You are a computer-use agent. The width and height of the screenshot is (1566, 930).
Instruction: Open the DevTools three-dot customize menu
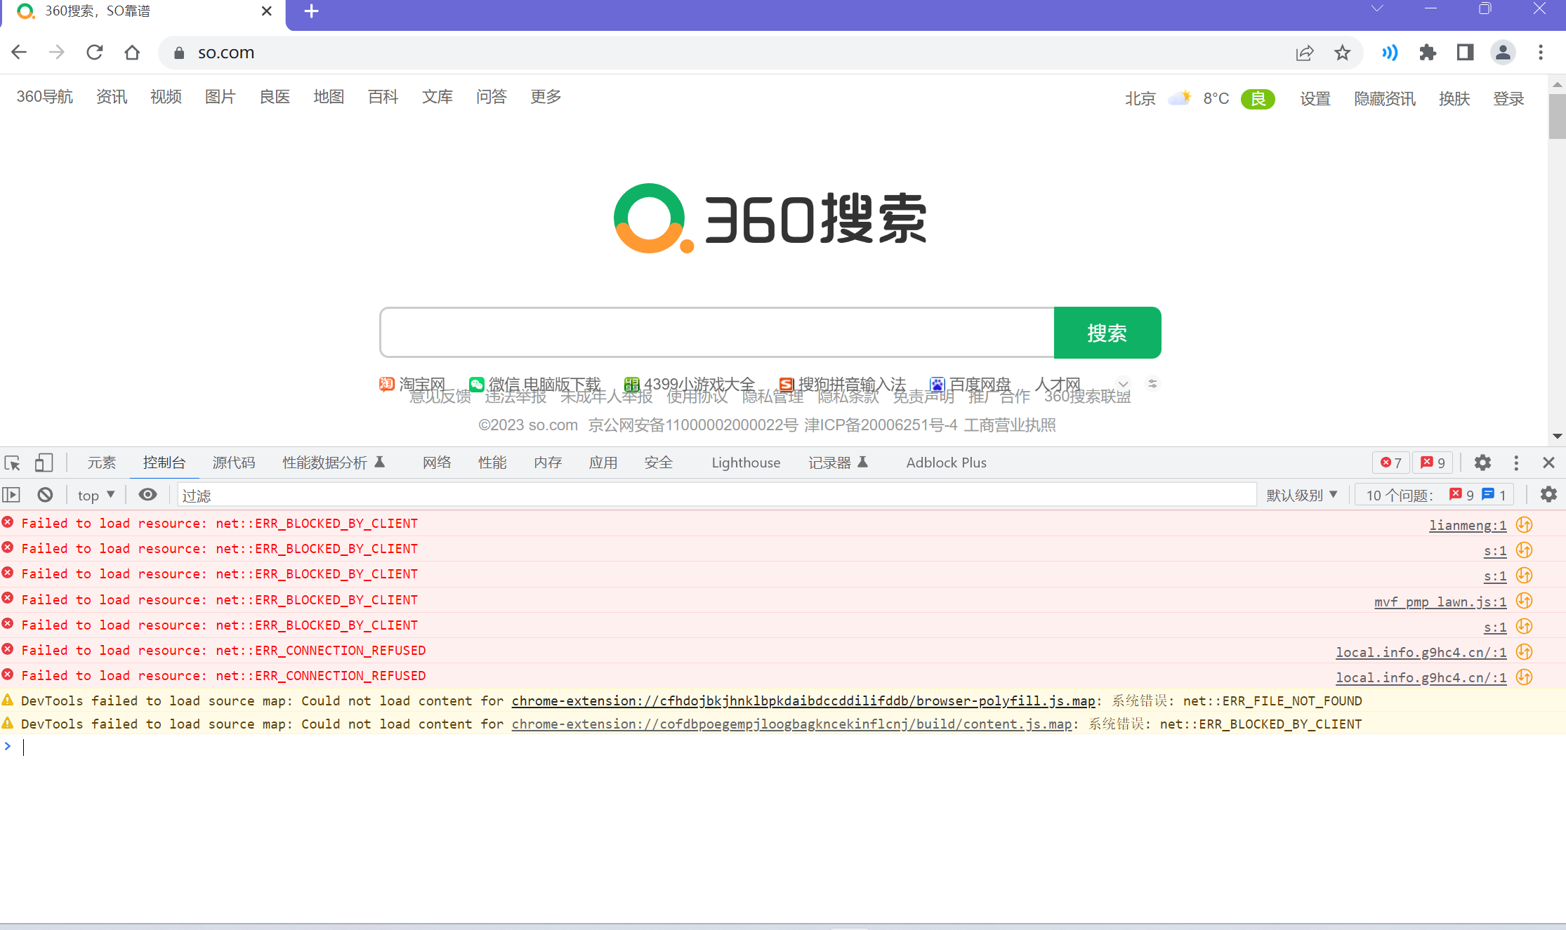point(1515,463)
